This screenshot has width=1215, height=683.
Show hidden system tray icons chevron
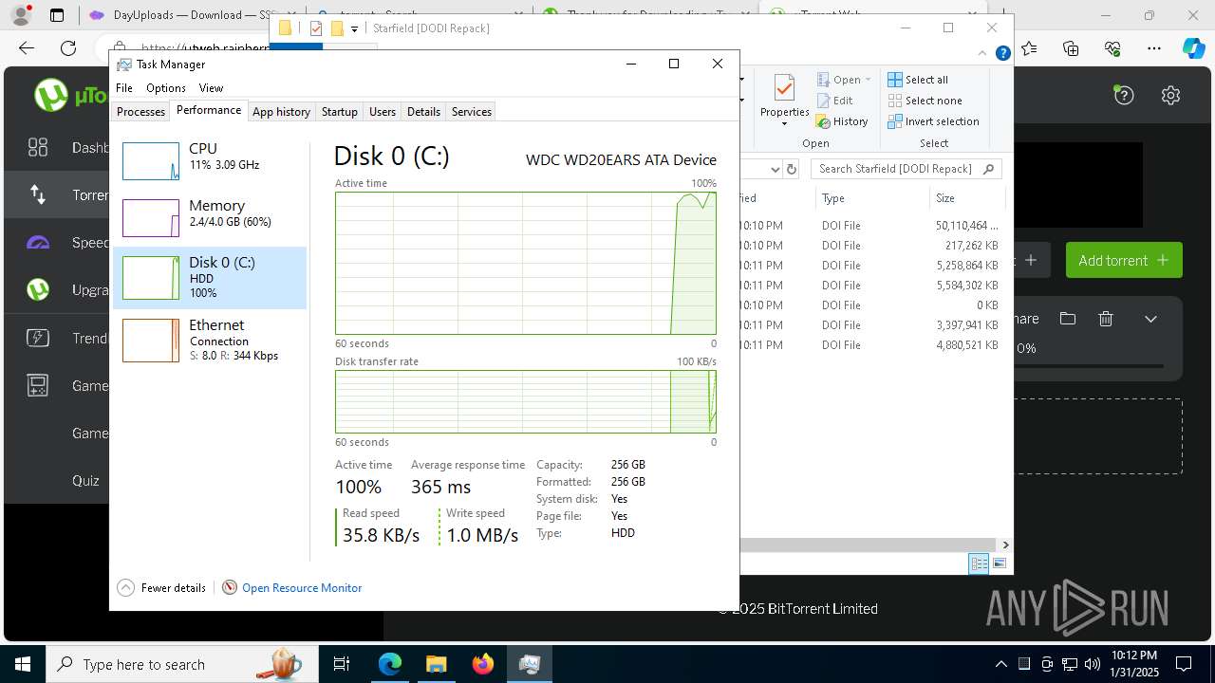click(1000, 664)
